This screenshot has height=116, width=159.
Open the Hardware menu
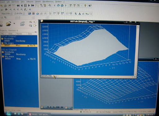coord(15,2)
